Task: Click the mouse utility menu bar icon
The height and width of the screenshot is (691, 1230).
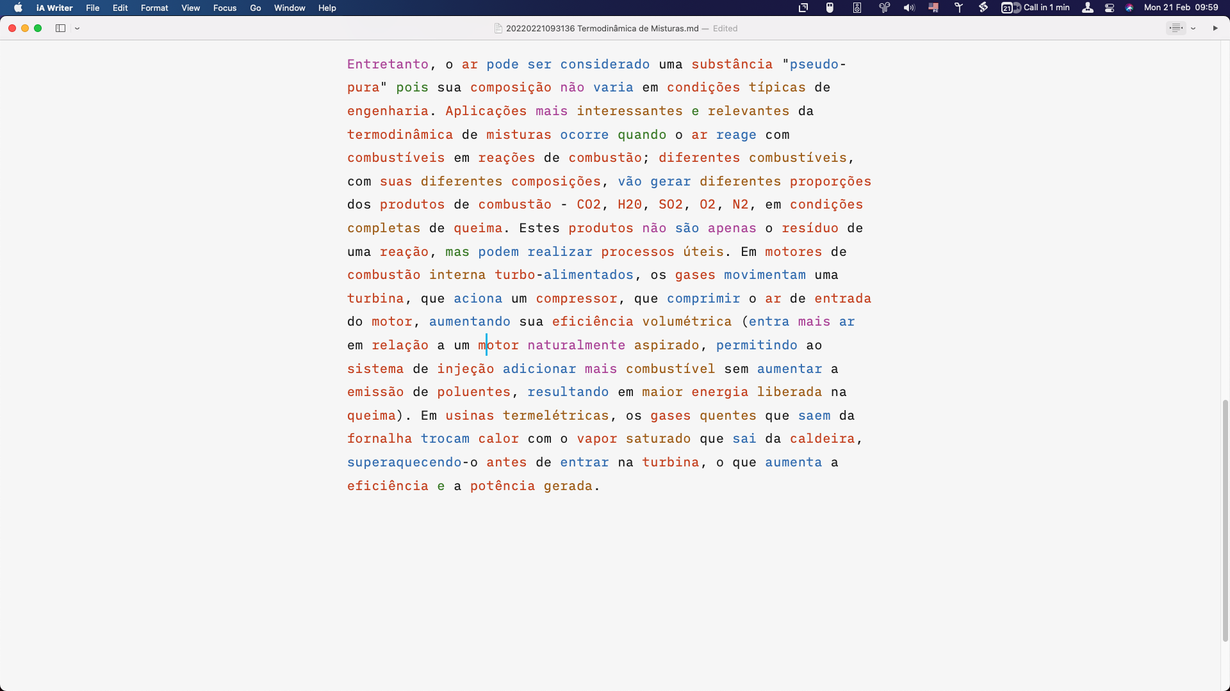Action: 830,8
